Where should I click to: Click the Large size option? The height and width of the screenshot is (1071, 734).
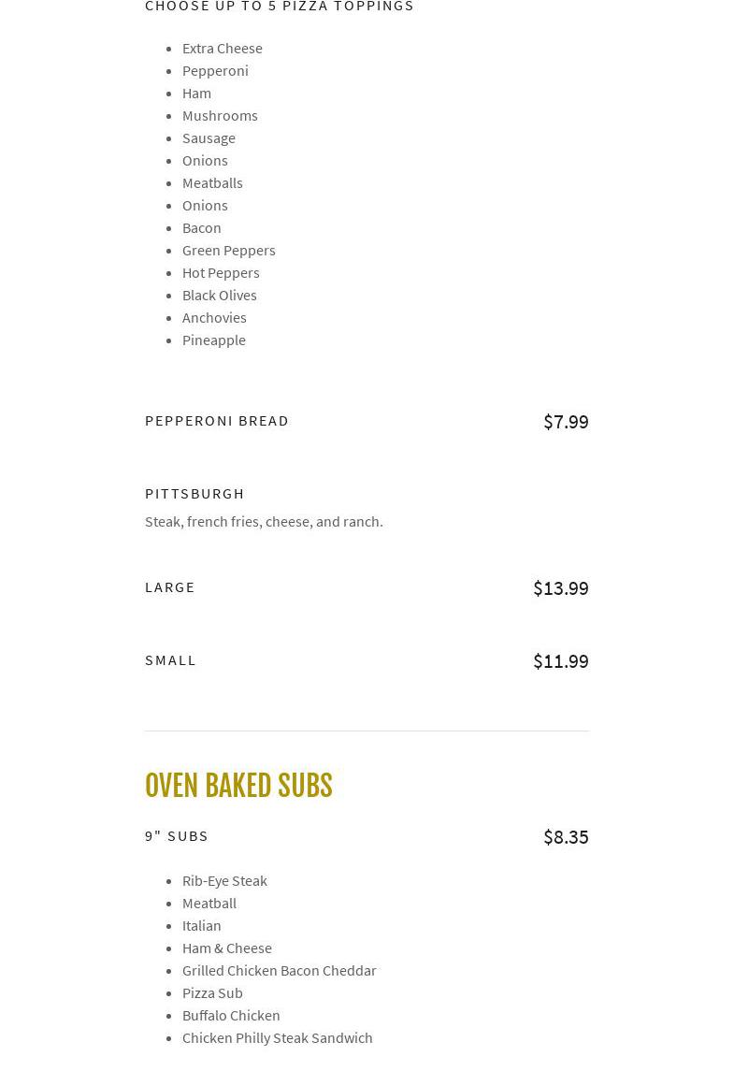tap(170, 587)
